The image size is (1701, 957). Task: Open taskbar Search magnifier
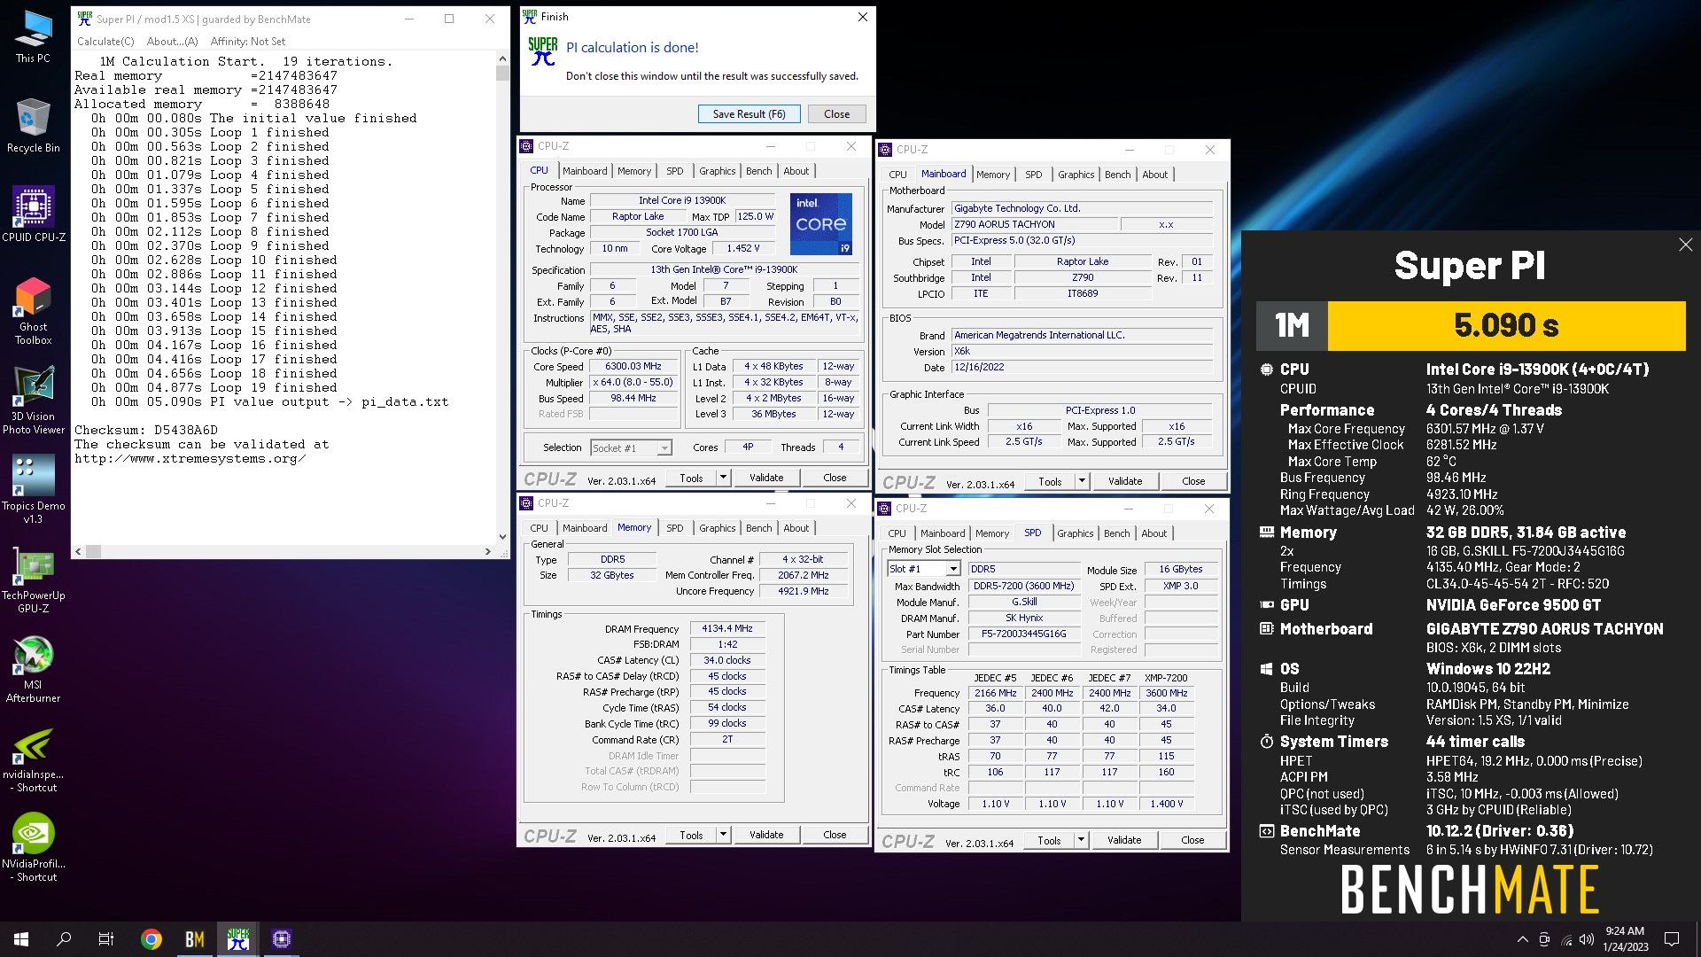(64, 939)
